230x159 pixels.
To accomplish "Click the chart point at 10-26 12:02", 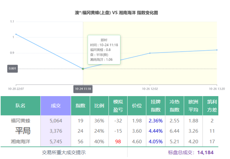I will pyautogui.click(x=150, y=53).
